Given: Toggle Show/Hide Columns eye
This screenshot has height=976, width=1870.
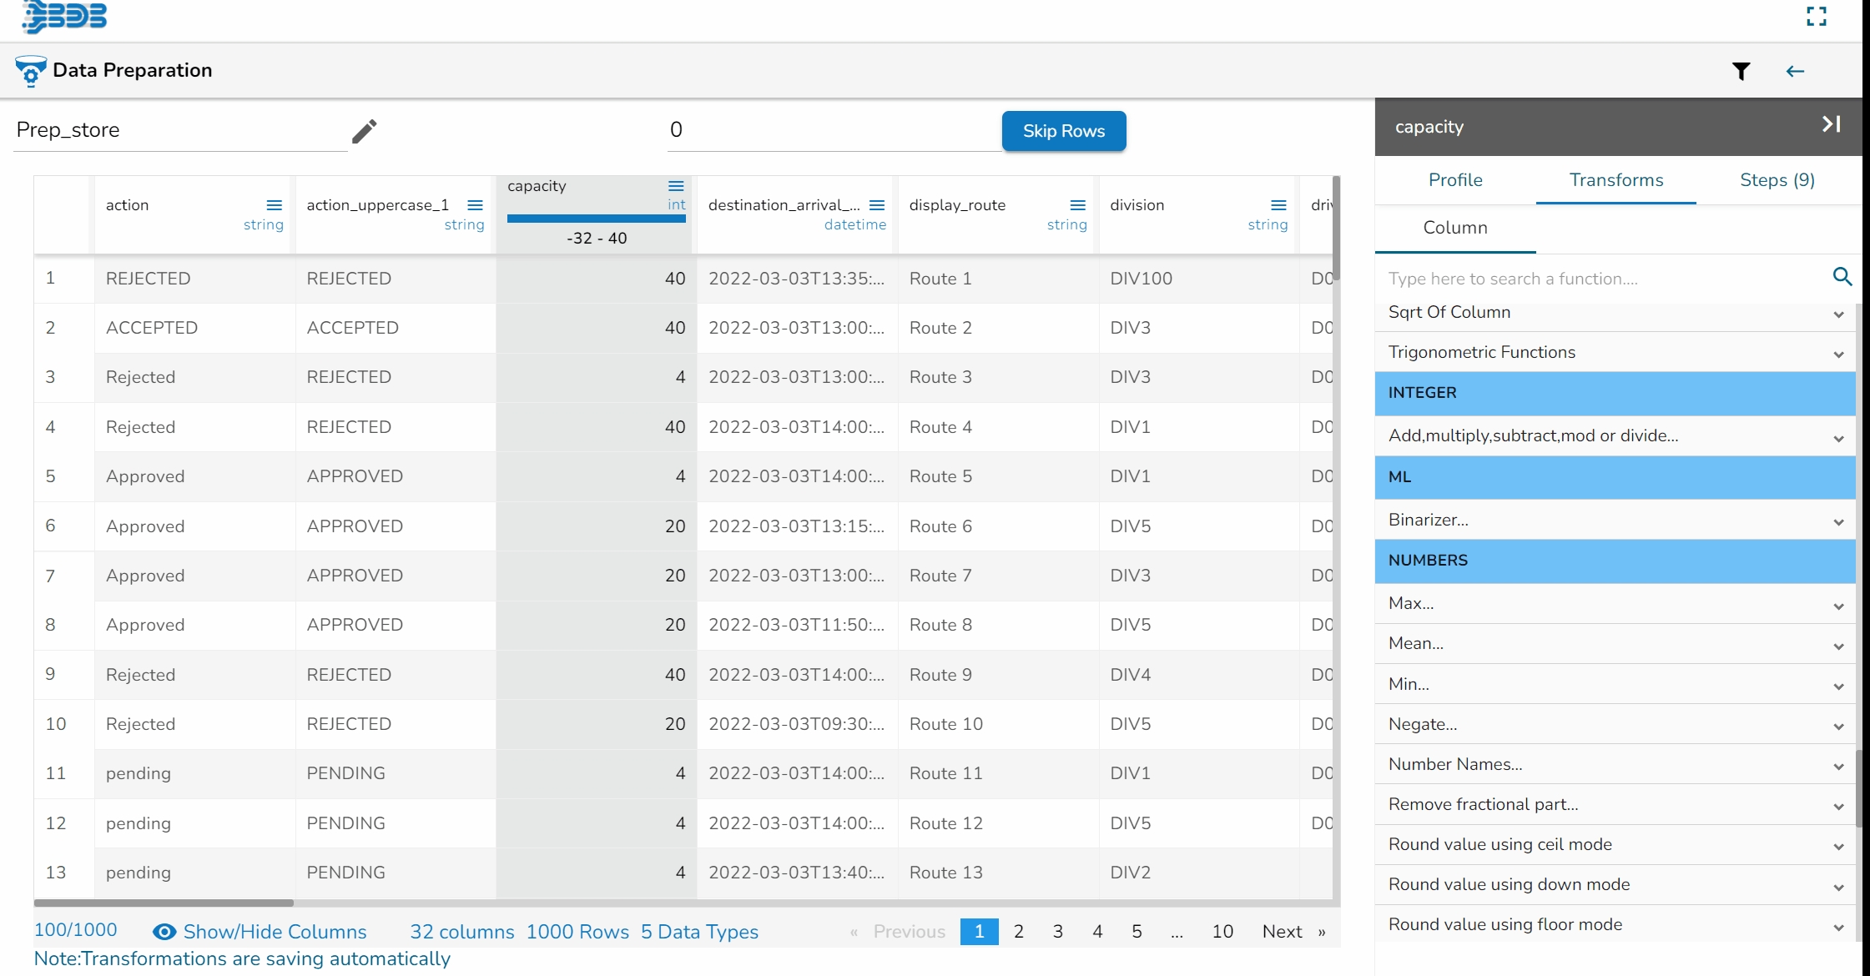Looking at the screenshot, I should pos(164,932).
